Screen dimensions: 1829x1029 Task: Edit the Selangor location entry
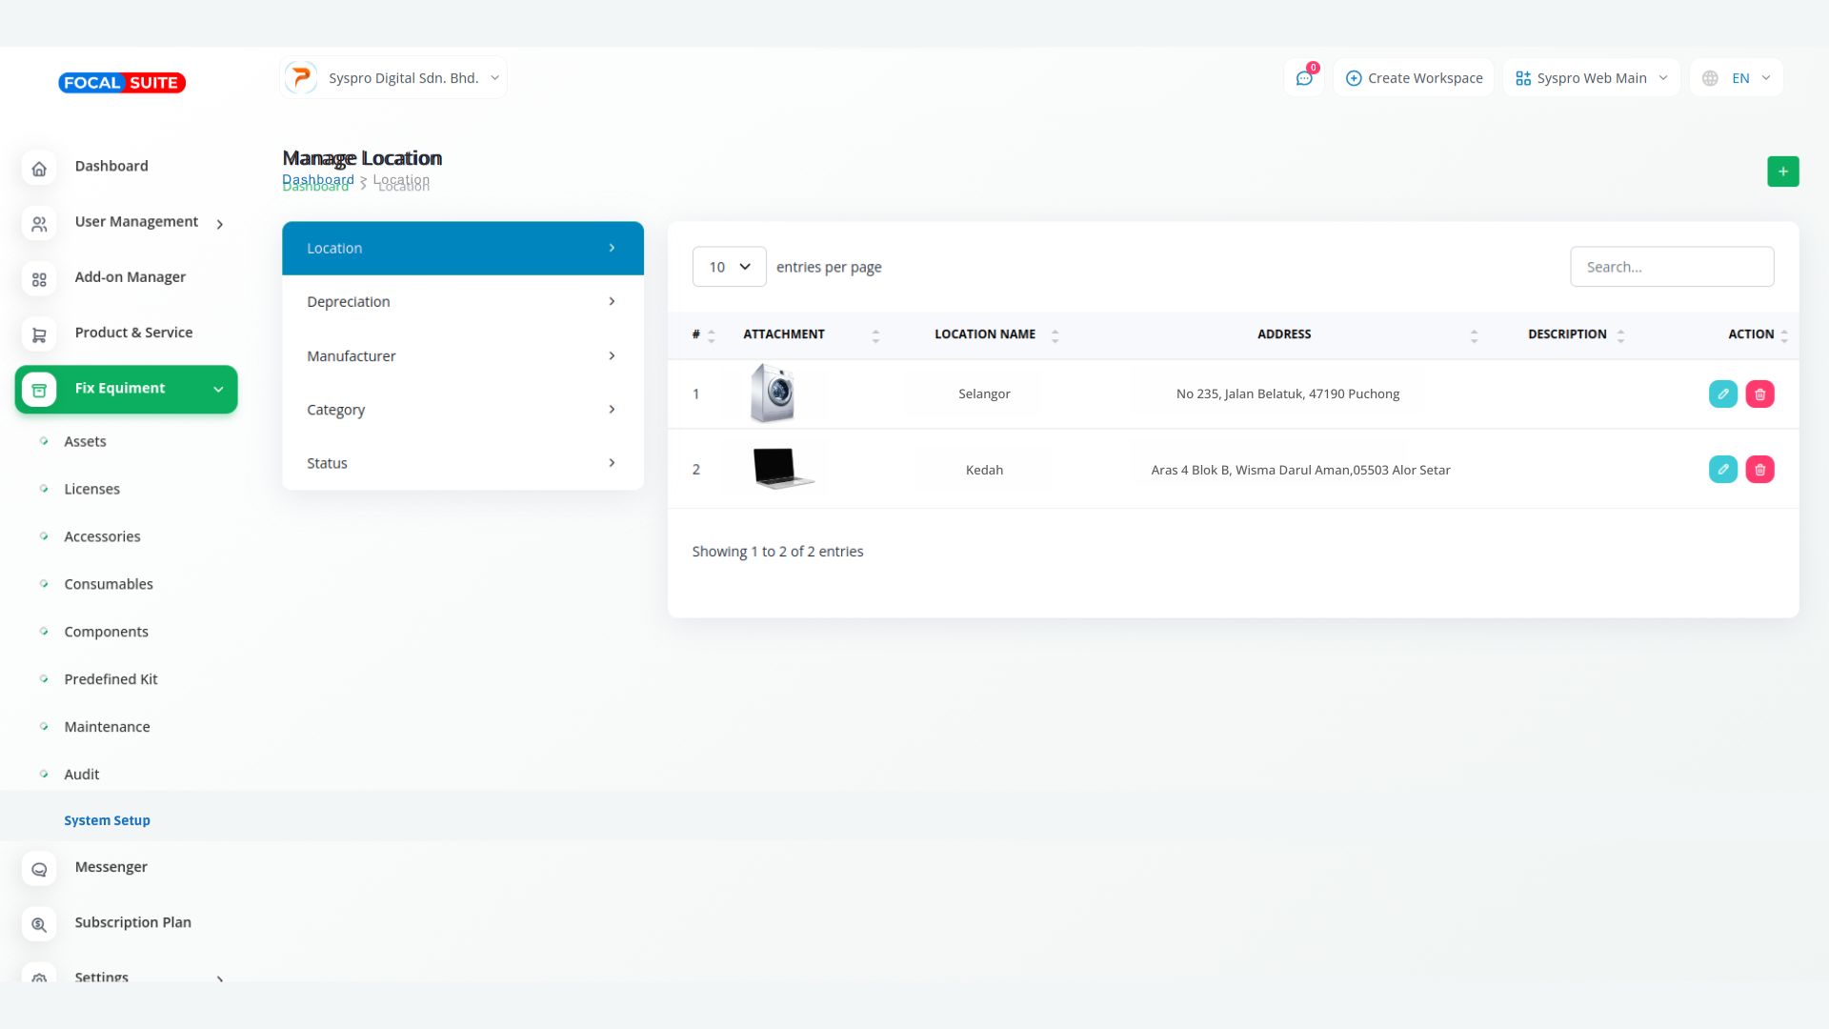coord(1722,393)
